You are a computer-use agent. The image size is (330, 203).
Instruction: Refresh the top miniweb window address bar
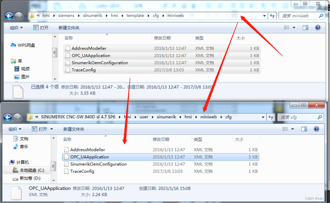click(272, 16)
